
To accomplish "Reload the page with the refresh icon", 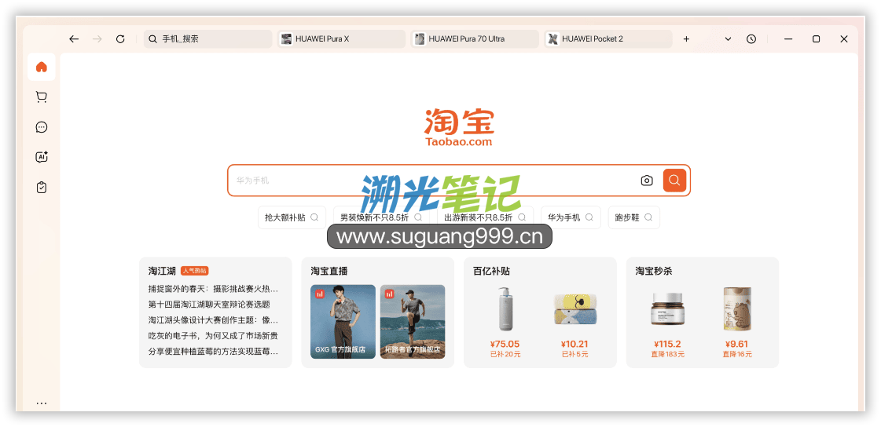I will 120,39.
